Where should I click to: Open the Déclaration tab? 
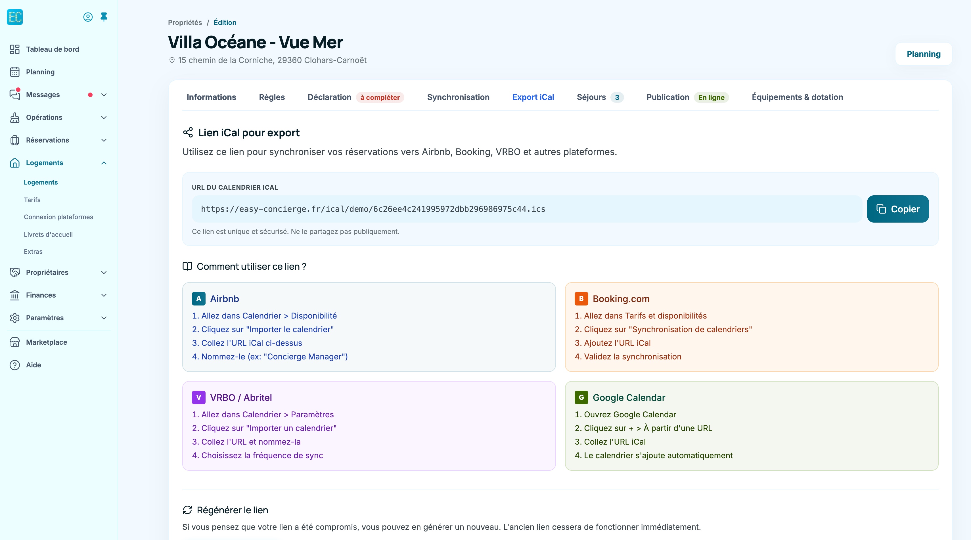coord(355,97)
